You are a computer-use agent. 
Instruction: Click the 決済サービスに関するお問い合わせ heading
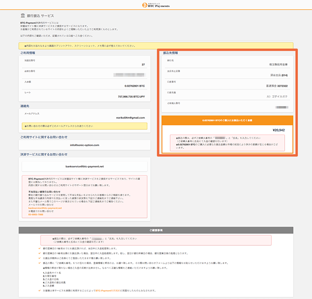click(44, 154)
